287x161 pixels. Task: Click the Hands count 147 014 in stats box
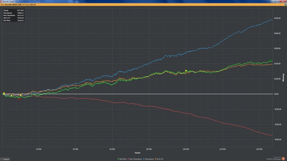(20, 10)
